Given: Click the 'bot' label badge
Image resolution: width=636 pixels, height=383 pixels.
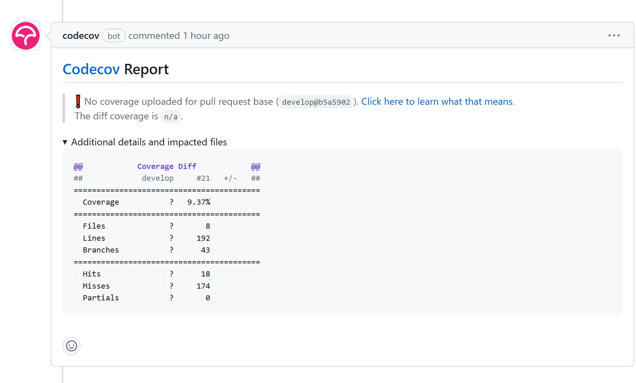Looking at the screenshot, I should pos(114,36).
